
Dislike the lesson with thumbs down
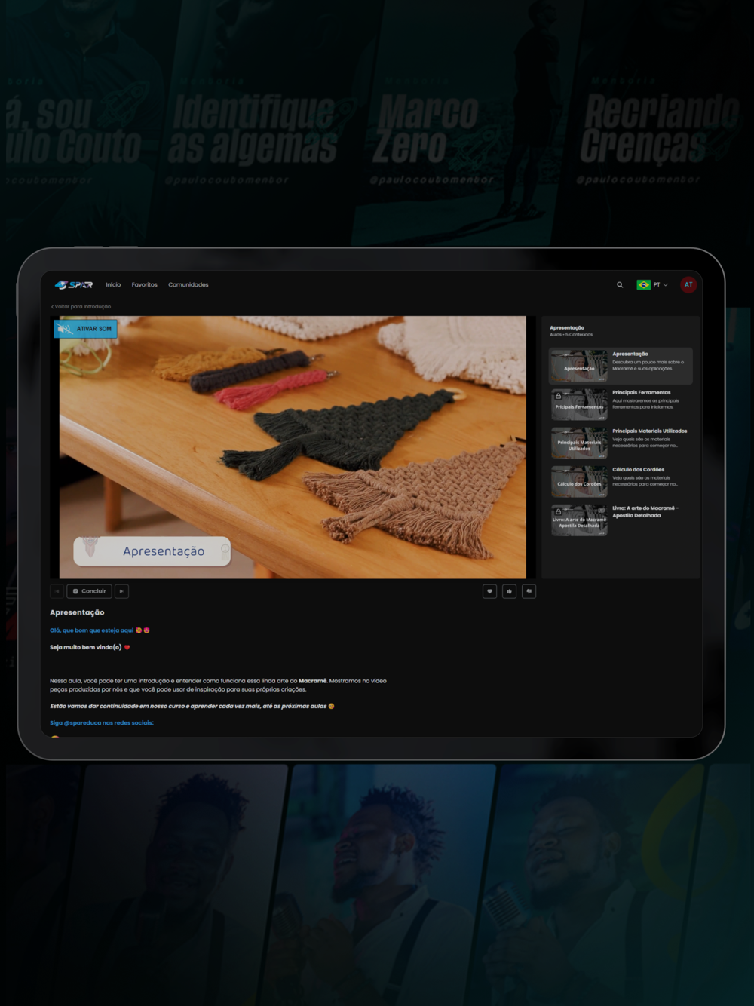[529, 591]
